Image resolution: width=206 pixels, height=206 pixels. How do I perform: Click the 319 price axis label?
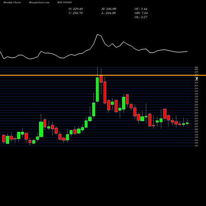coord(197,99)
